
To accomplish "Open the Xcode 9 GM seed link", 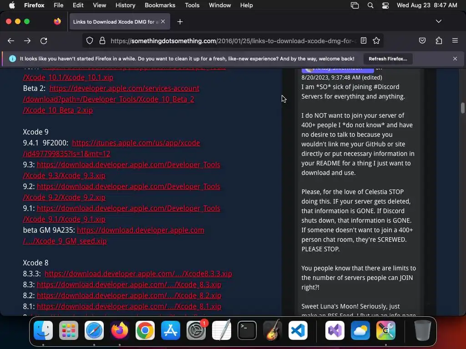I will pyautogui.click(x=113, y=235).
